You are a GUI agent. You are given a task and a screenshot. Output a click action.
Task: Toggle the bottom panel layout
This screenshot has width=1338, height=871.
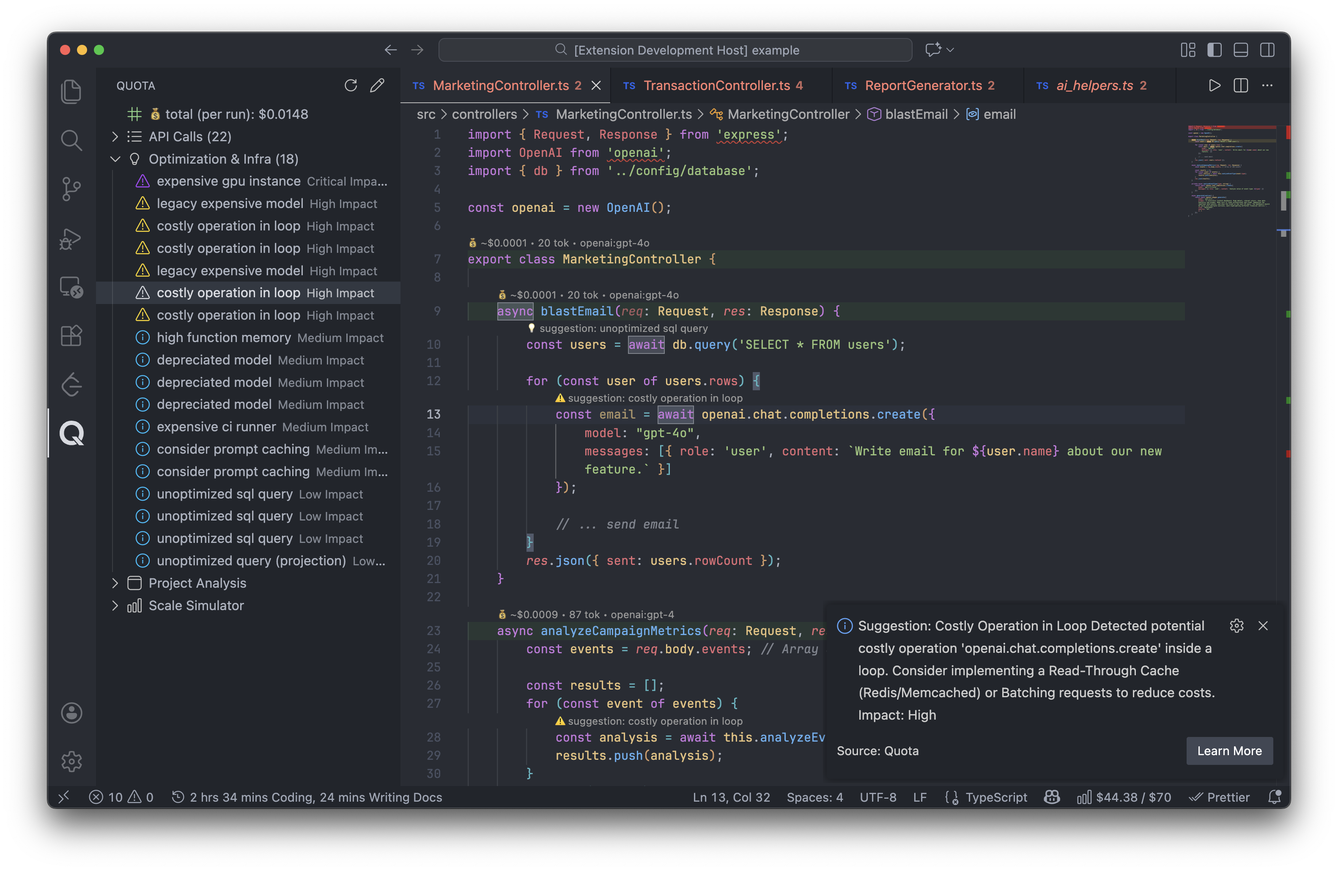[x=1241, y=50]
